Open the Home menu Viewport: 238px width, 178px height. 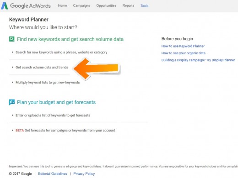pyautogui.click(x=62, y=5)
